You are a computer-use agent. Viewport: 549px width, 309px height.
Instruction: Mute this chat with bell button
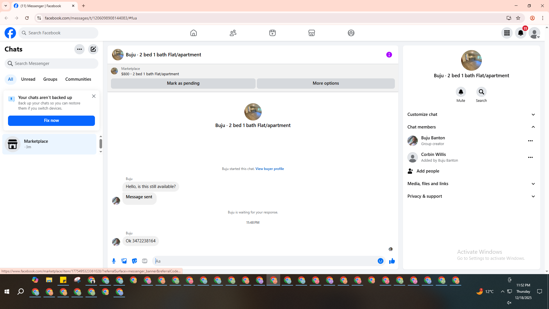[461, 92]
